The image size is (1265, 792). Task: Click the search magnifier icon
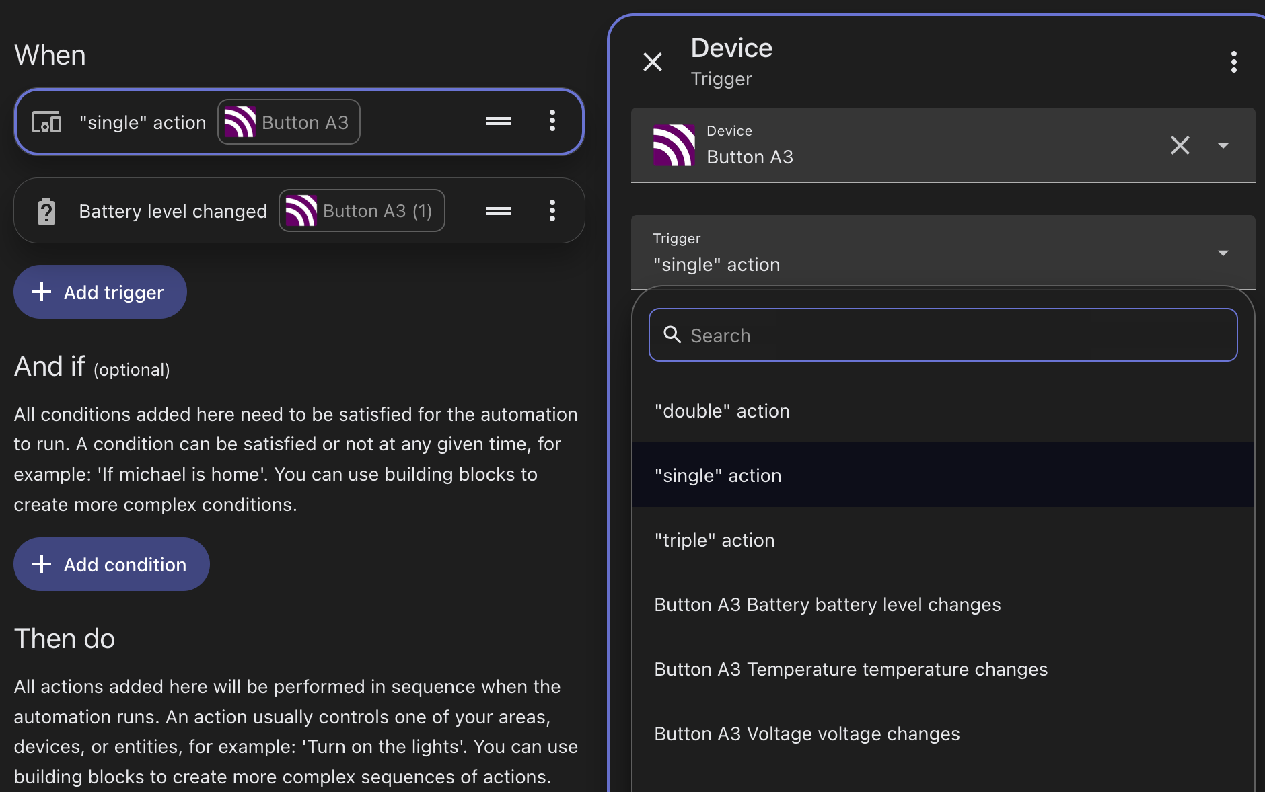[672, 334]
